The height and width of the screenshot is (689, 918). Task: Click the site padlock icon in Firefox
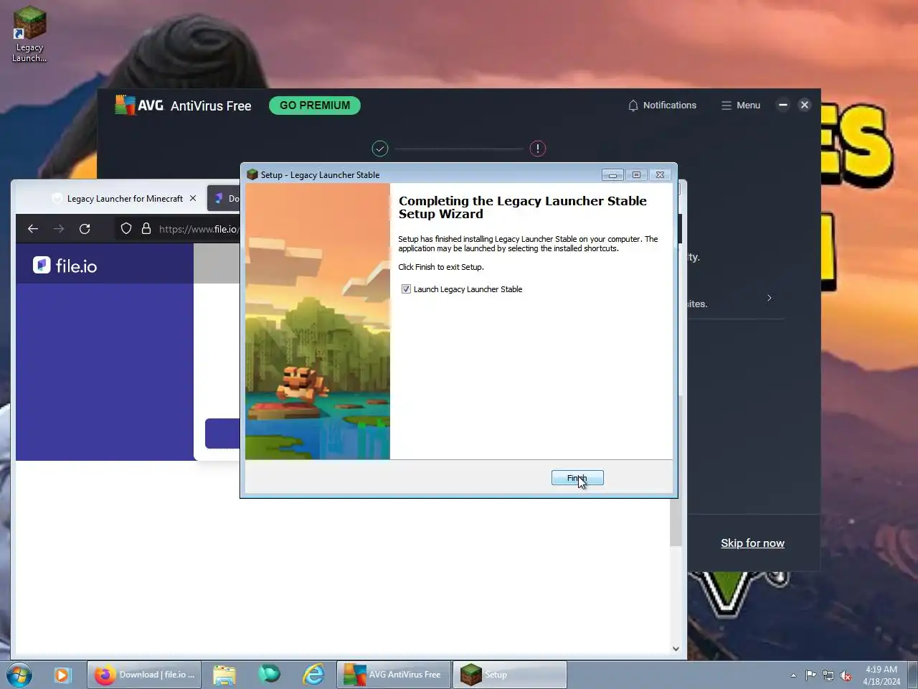146,229
